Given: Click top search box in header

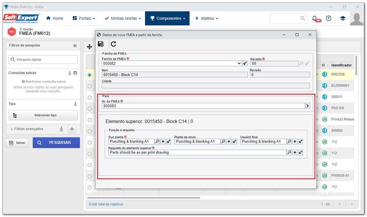Looking at the screenshot, I should click(288, 18).
